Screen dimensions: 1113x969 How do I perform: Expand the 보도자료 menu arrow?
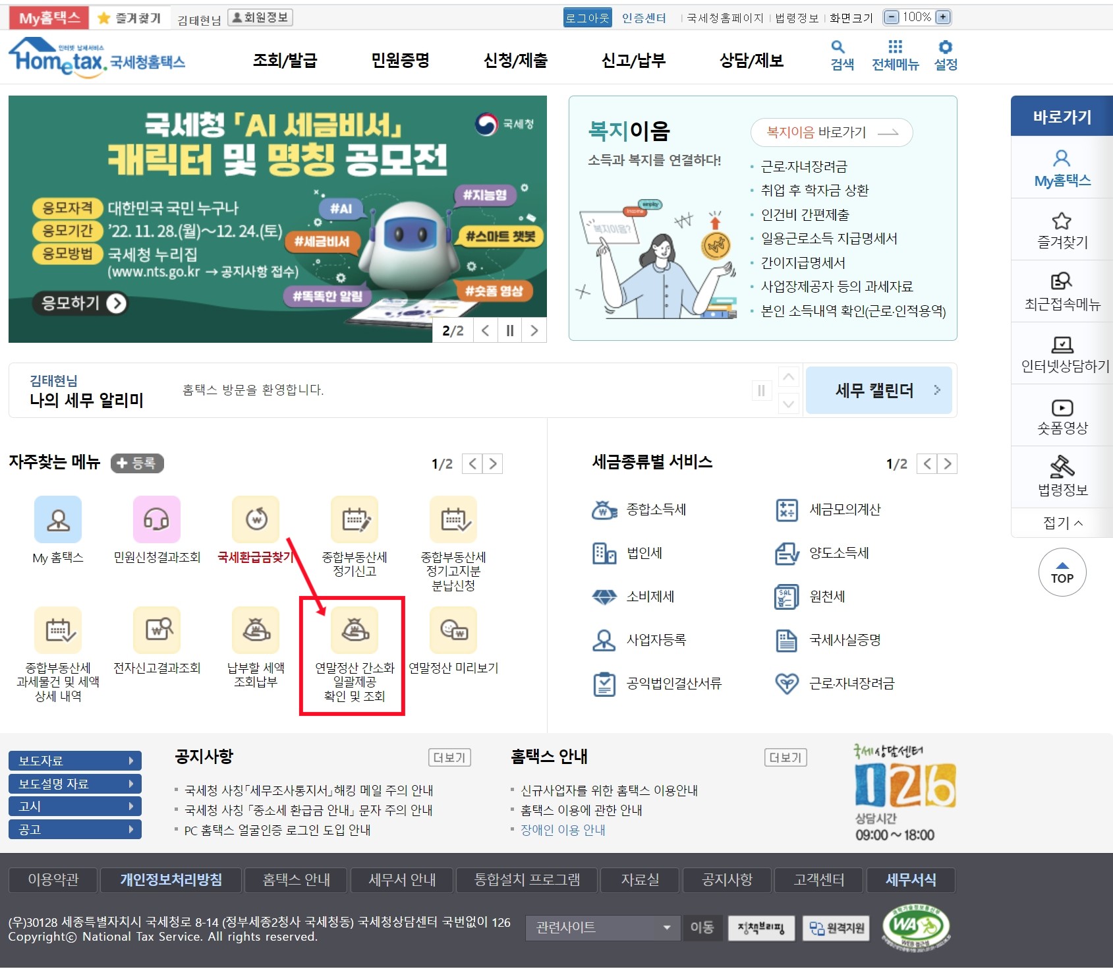point(131,761)
